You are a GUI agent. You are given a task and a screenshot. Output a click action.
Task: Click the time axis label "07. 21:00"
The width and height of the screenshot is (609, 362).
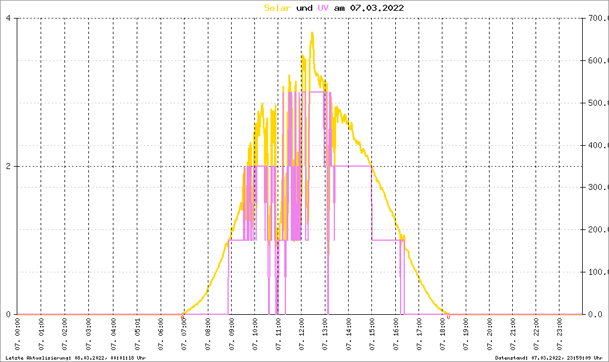point(513,334)
